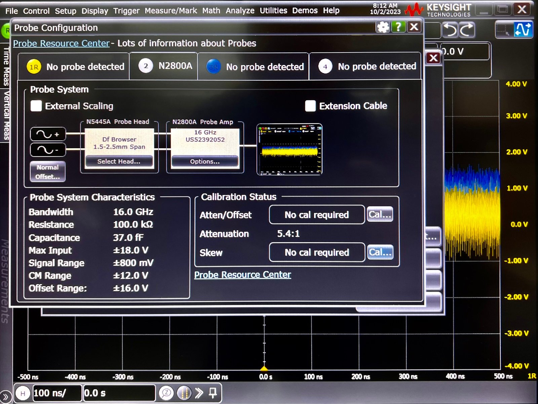The width and height of the screenshot is (538, 404).
Task: Enable the Extension Cable checkbox
Action: point(310,106)
